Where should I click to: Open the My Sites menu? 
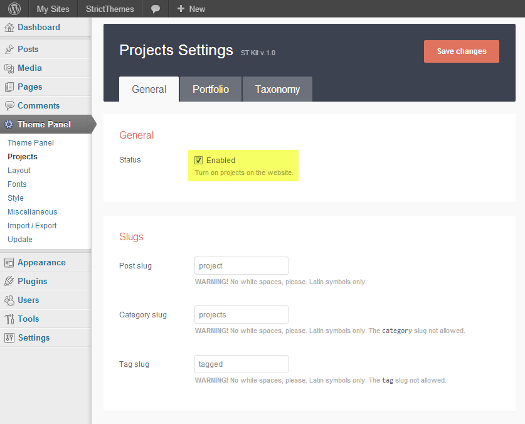coord(53,9)
